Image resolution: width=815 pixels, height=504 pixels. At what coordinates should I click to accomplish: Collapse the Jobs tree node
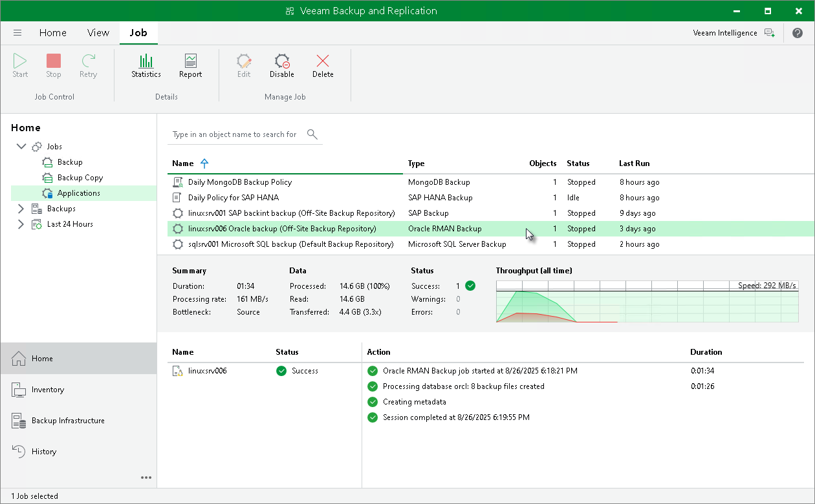(x=21, y=147)
